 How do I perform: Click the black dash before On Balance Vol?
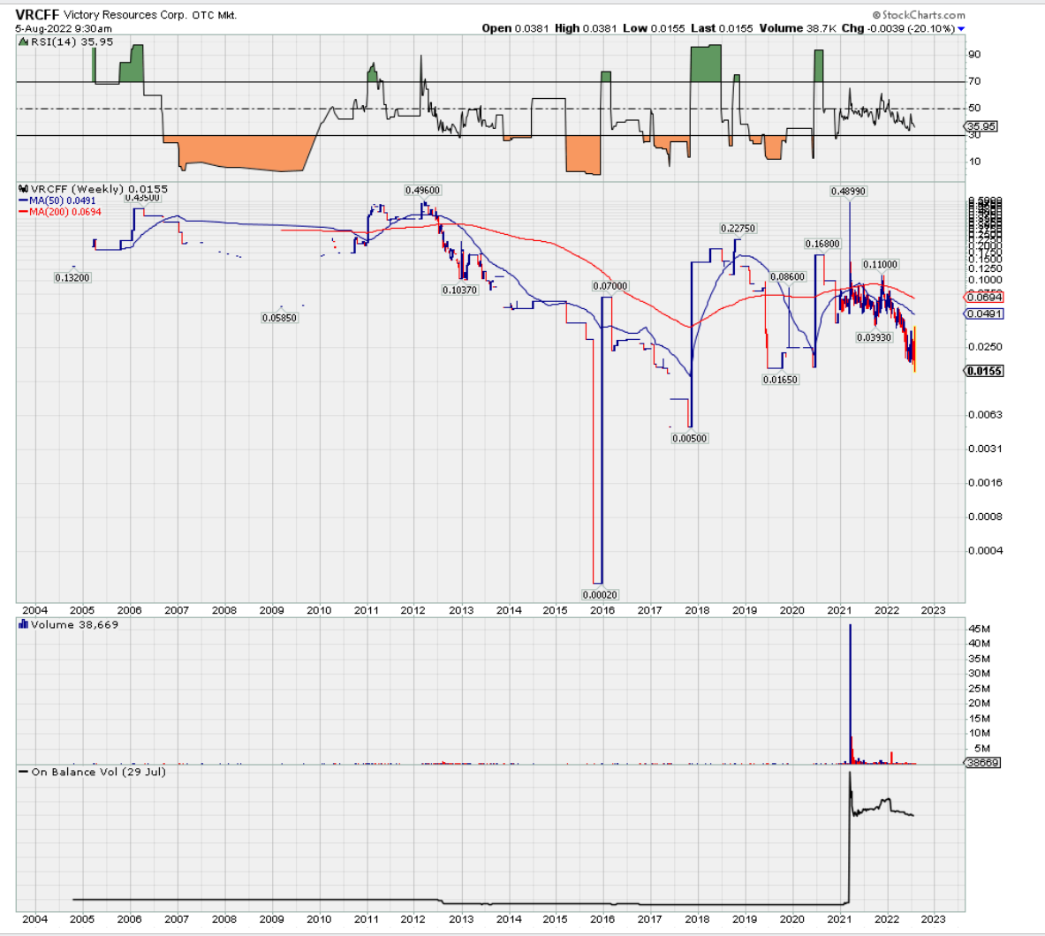coord(23,772)
